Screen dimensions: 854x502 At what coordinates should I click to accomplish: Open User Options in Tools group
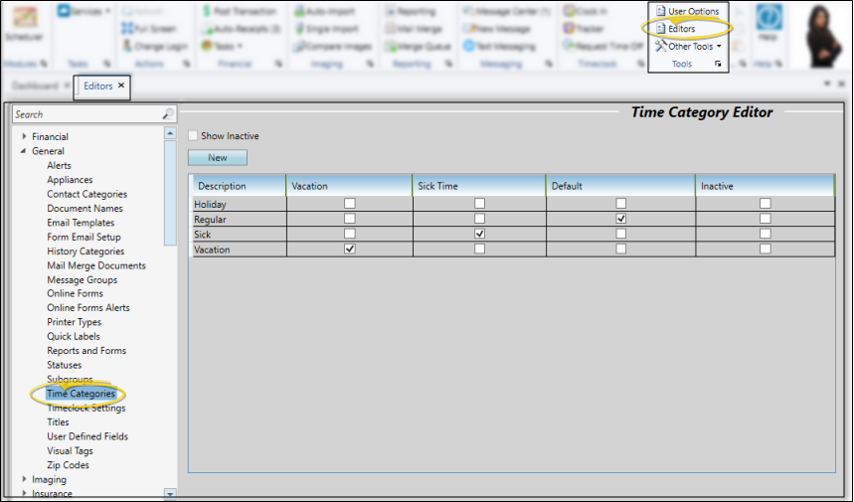[x=686, y=11]
